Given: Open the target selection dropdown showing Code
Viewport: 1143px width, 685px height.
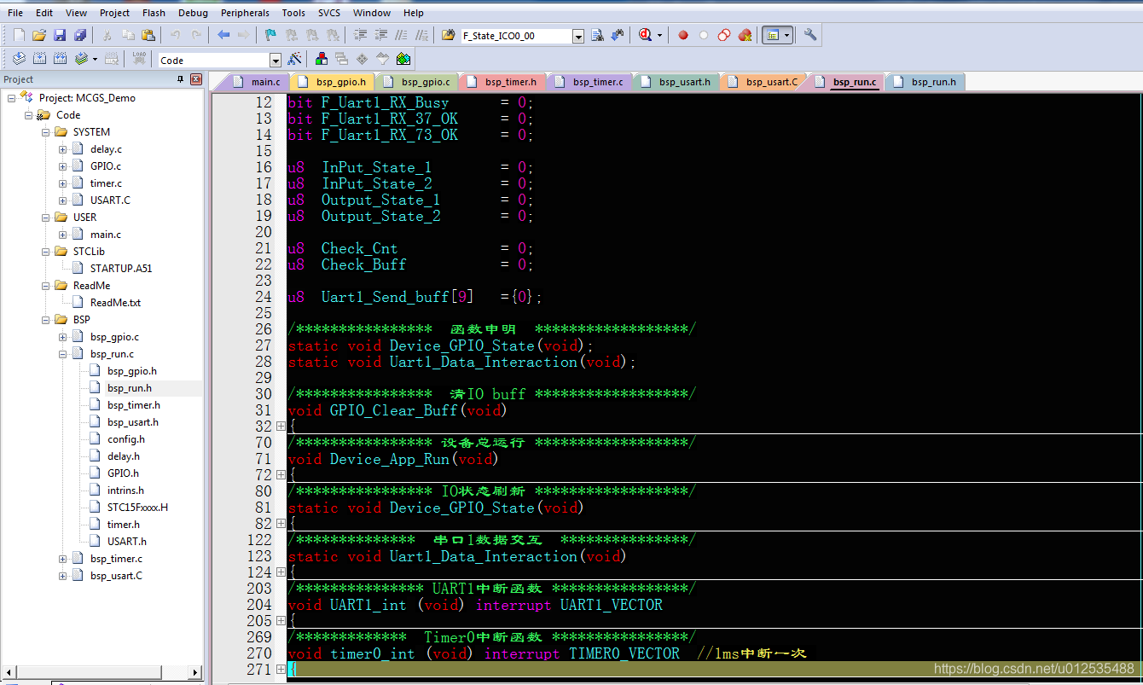Looking at the screenshot, I should (x=276, y=61).
